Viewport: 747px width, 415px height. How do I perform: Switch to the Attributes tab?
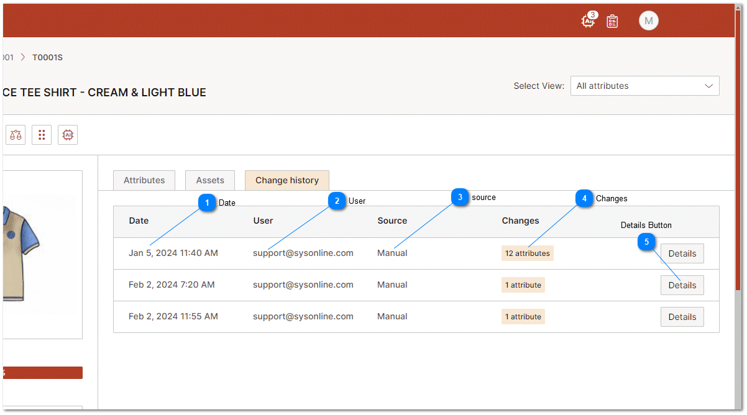(x=144, y=180)
